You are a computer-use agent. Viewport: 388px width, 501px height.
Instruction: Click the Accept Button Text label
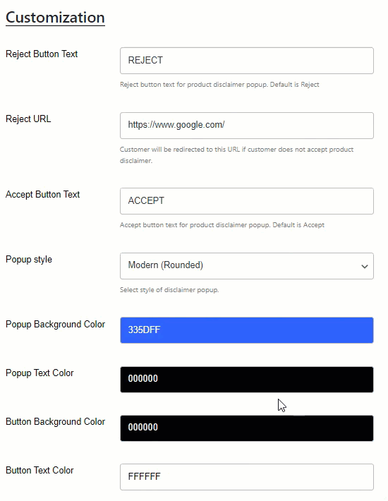point(42,194)
